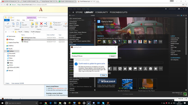The width and height of the screenshot is (188, 105).
Task: Switch to the View ribbon tab
Action: [24, 20]
